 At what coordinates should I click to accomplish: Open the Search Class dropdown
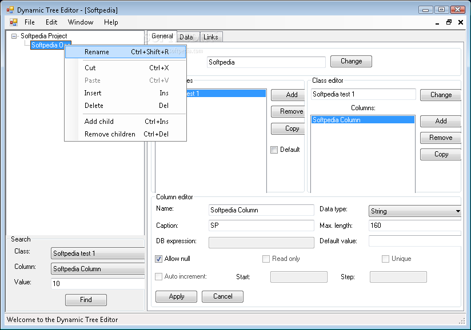coord(98,253)
